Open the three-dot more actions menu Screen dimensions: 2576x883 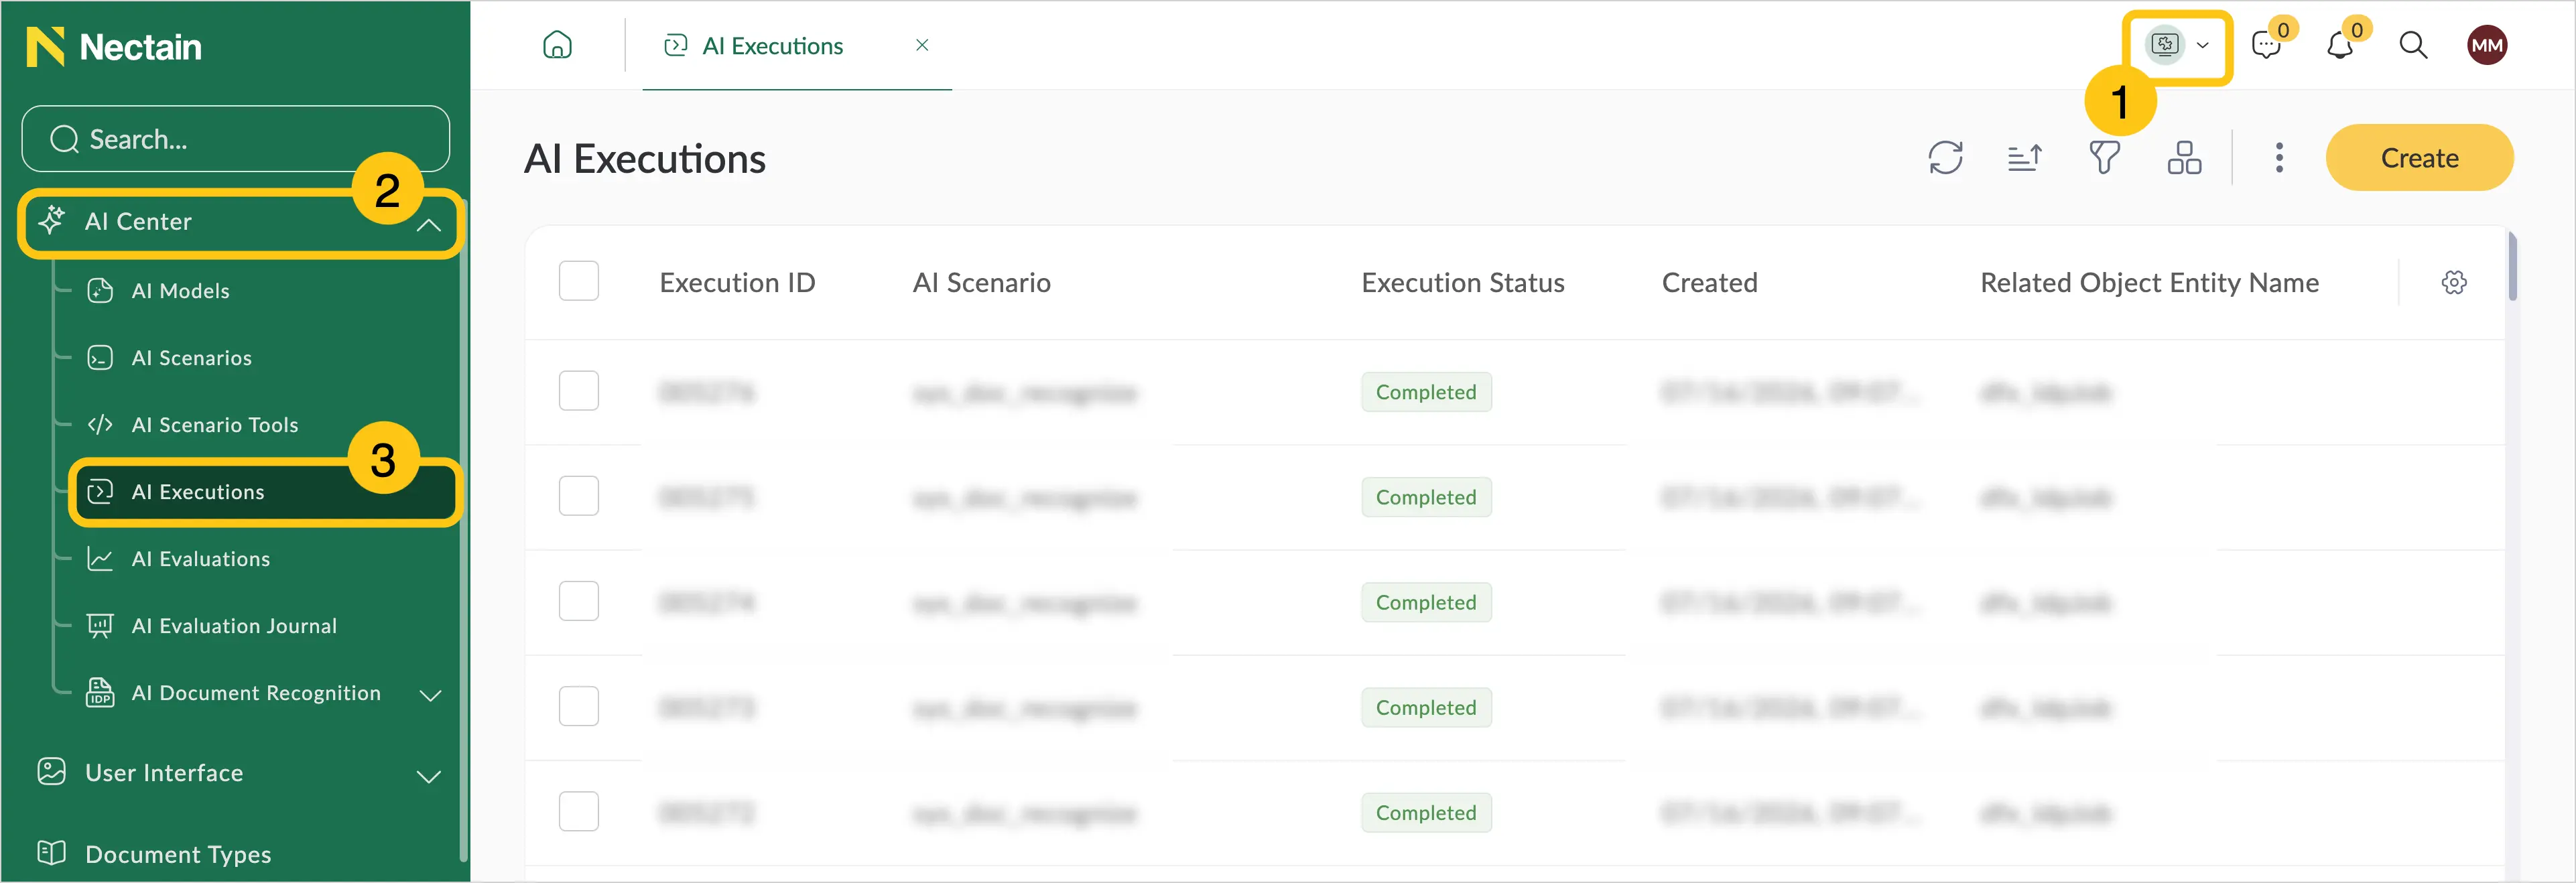tap(2279, 158)
